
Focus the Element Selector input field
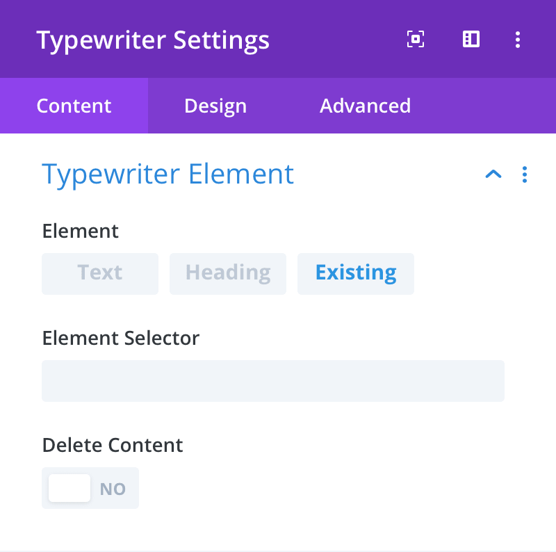273,381
